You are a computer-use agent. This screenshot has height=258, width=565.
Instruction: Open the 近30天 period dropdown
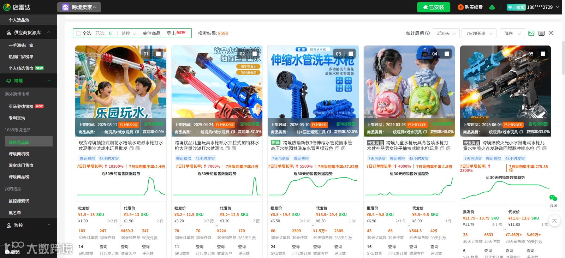(446, 33)
